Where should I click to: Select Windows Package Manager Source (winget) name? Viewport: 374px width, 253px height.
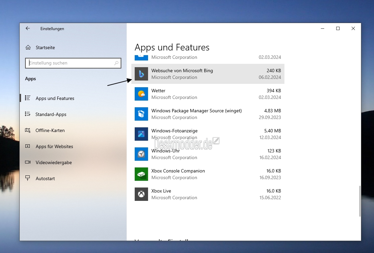(197, 111)
